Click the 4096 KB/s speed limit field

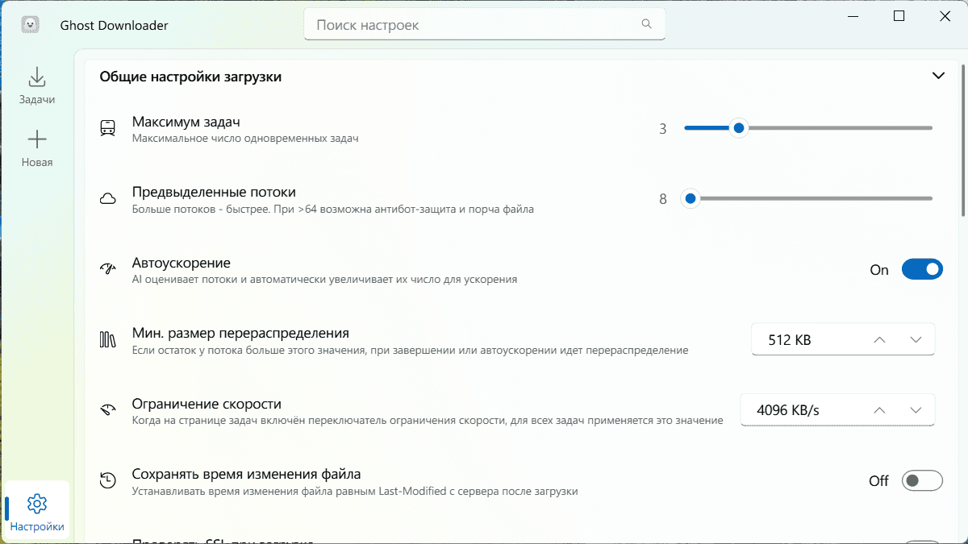837,409
